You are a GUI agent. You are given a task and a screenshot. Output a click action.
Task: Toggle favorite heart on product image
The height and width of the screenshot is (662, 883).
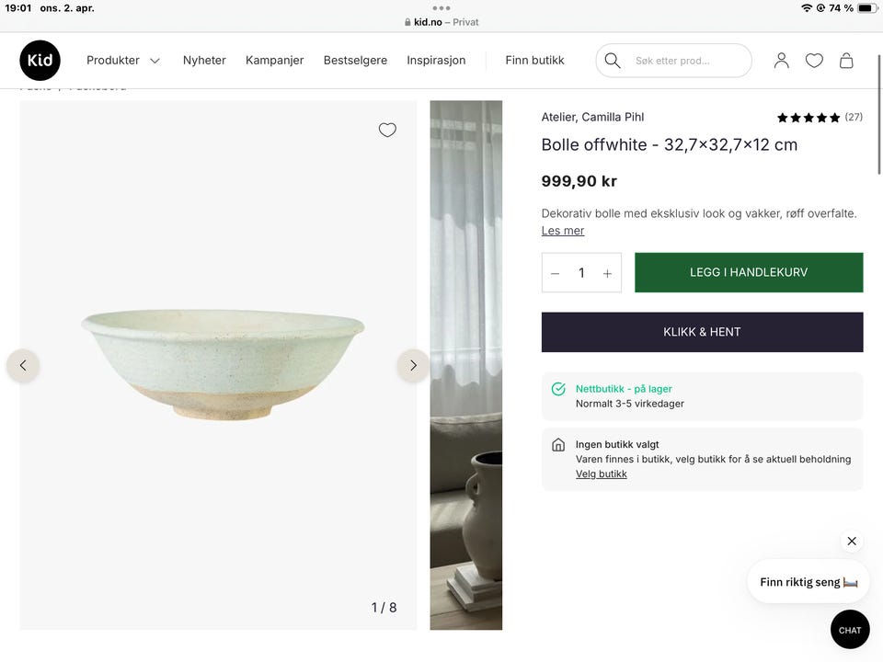[387, 130]
